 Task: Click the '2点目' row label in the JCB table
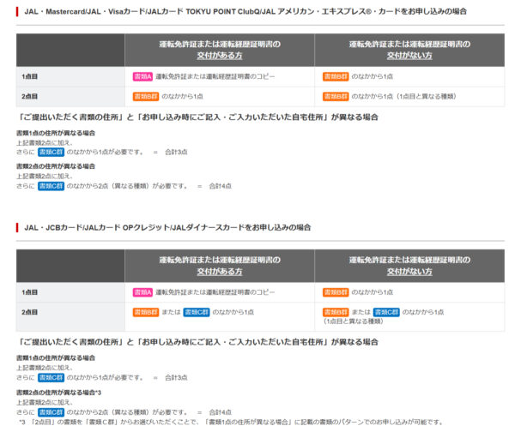pyautogui.click(x=29, y=312)
